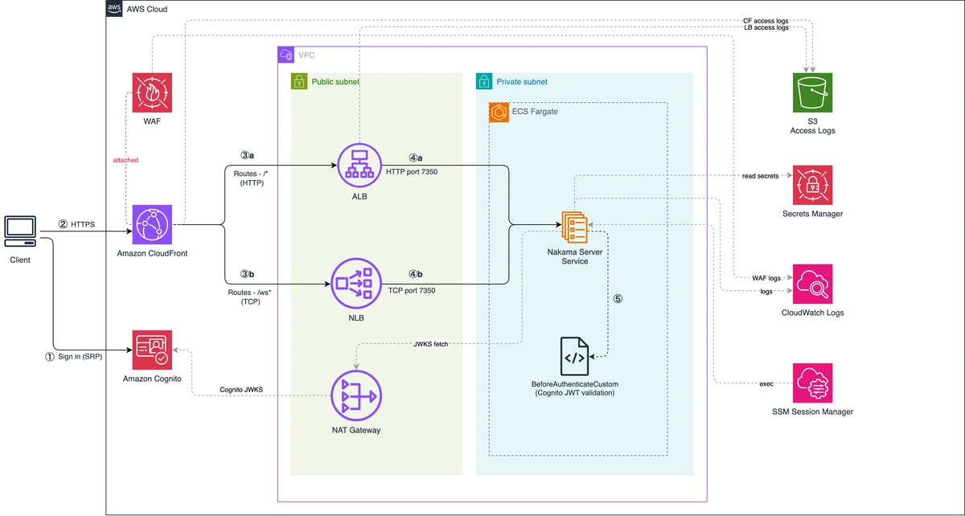Select the Amazon CloudFront icon

(152, 223)
